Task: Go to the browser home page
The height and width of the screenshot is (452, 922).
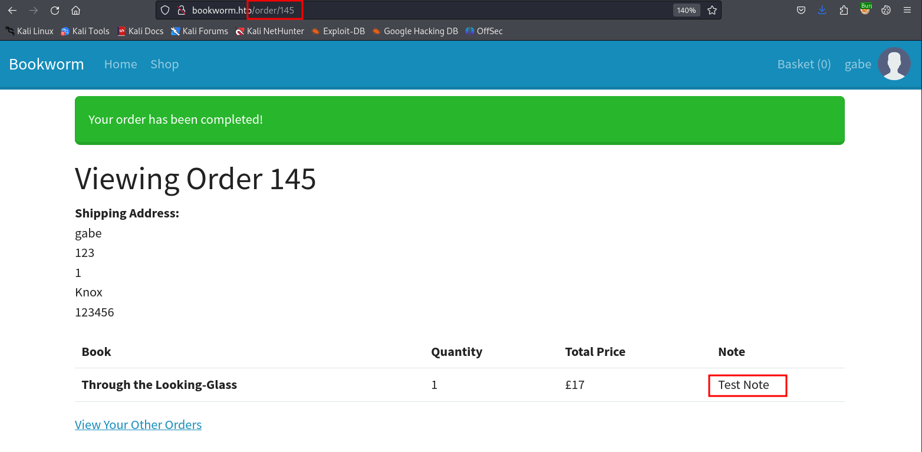Action: 75,10
